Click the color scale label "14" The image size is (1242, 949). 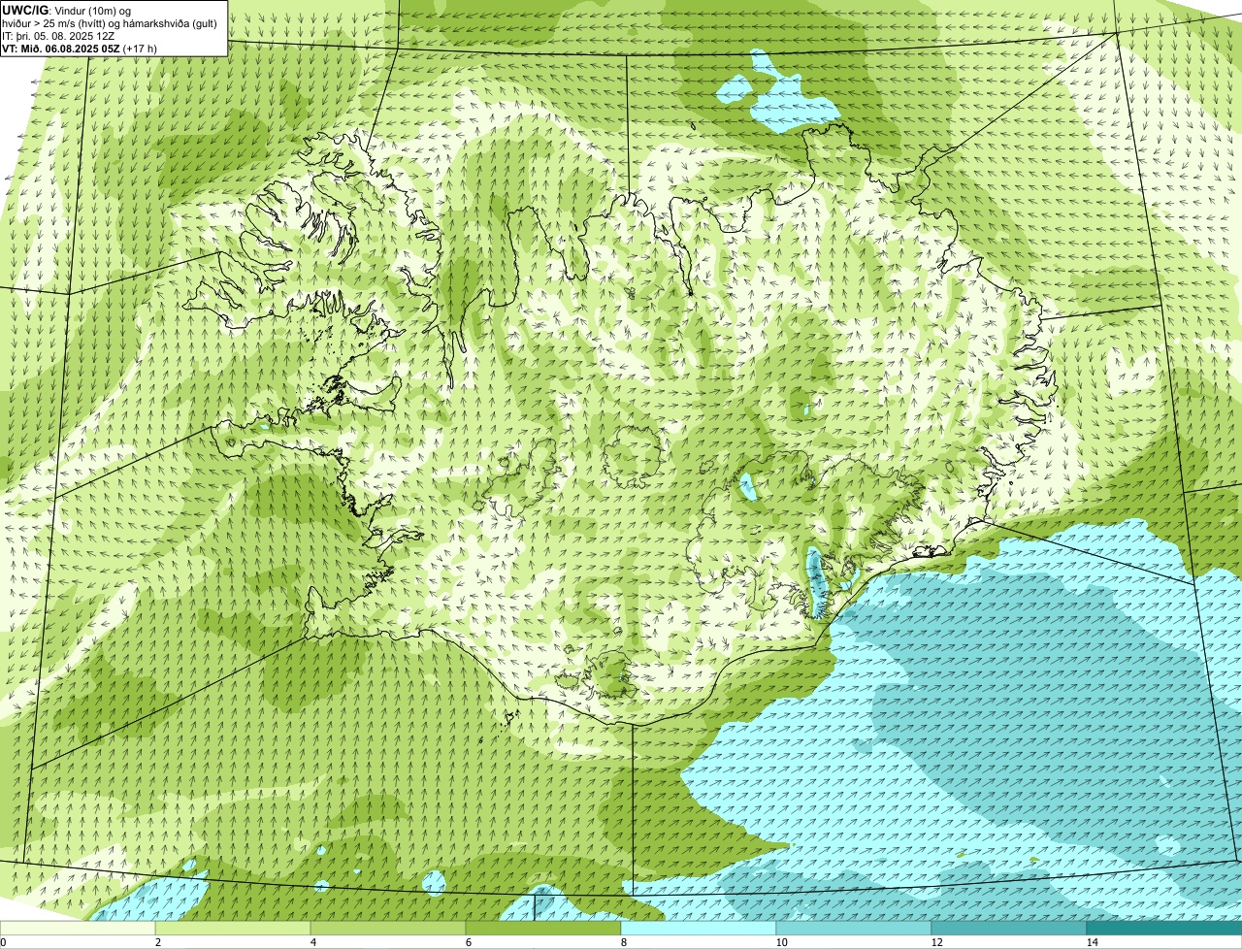coord(1092,942)
